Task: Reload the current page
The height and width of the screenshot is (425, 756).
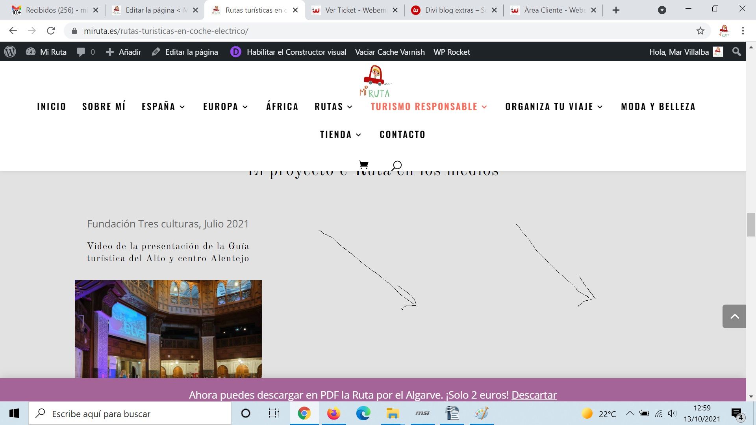Action: click(x=51, y=31)
